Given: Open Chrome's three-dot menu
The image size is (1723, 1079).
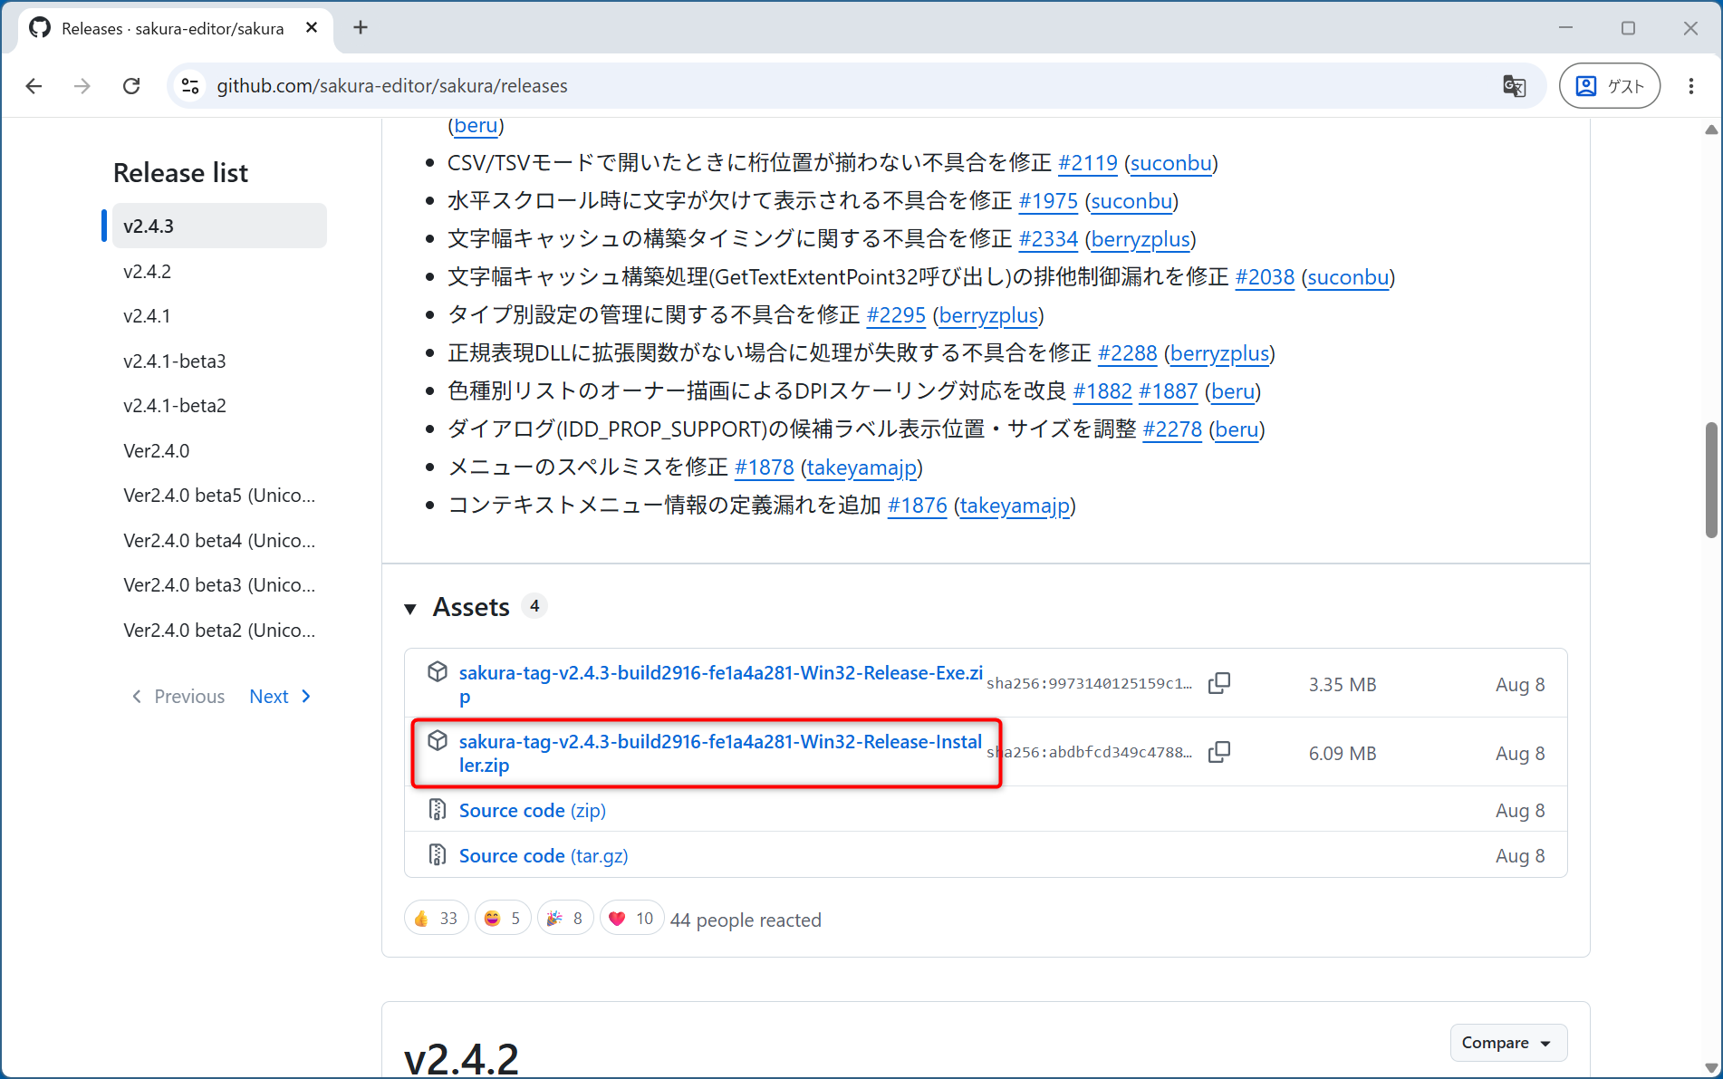Looking at the screenshot, I should point(1691,86).
